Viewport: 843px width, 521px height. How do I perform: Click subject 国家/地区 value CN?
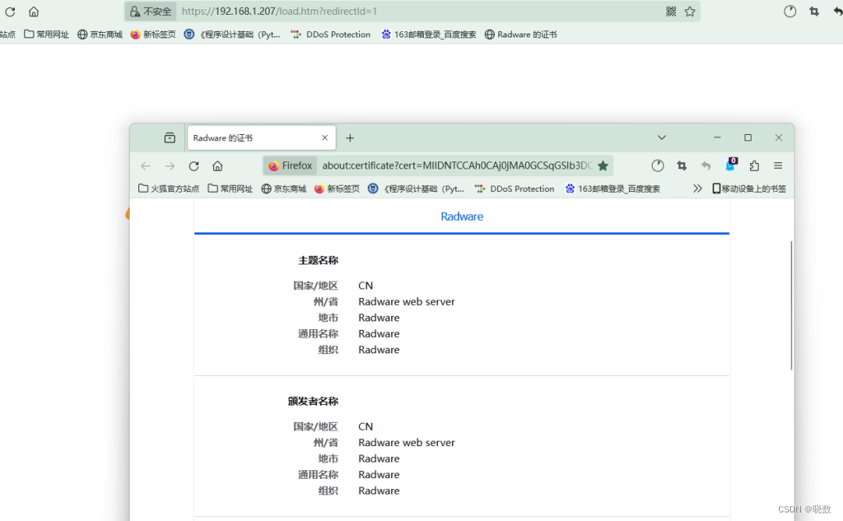click(365, 285)
